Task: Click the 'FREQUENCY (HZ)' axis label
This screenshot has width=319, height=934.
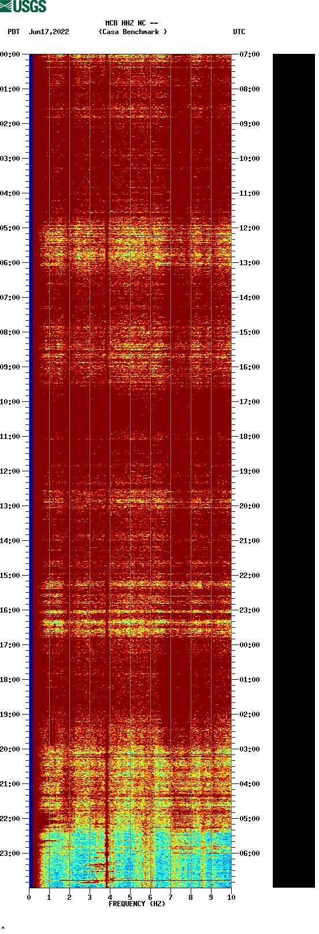Action: (x=137, y=903)
